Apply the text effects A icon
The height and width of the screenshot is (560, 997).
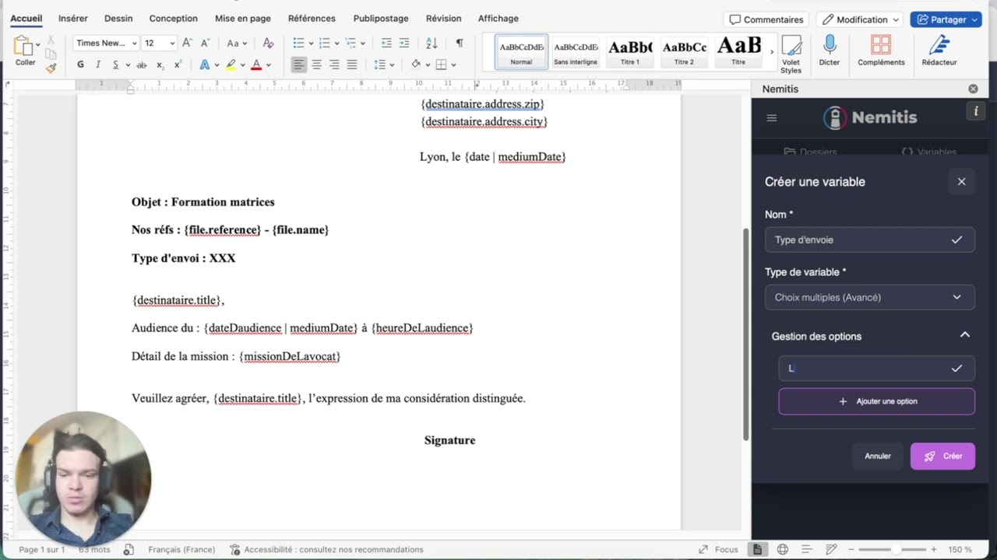205,65
